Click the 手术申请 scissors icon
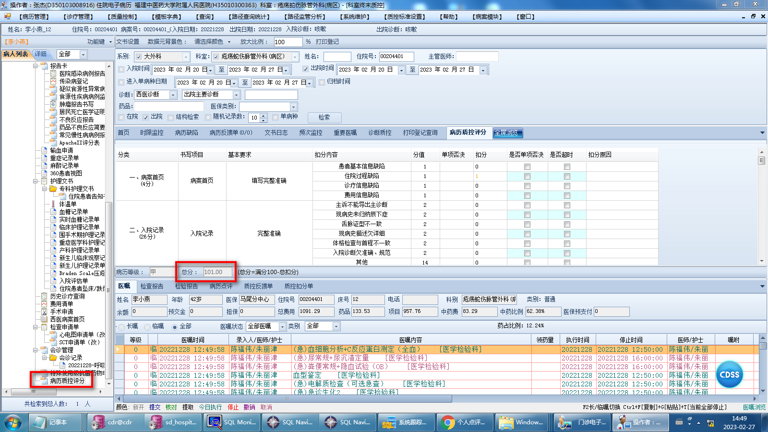768x432 pixels. point(44,312)
